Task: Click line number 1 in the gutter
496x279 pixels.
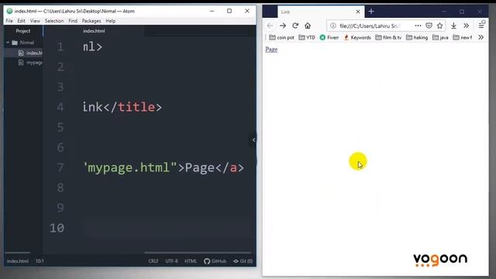Action: pos(60,46)
